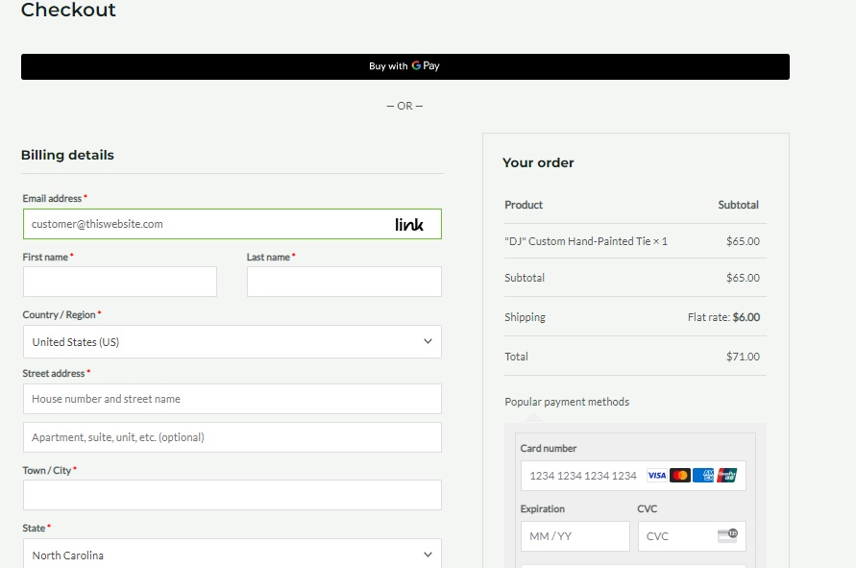Image resolution: width=856 pixels, height=568 pixels.
Task: Click into the First name field
Action: [120, 282]
